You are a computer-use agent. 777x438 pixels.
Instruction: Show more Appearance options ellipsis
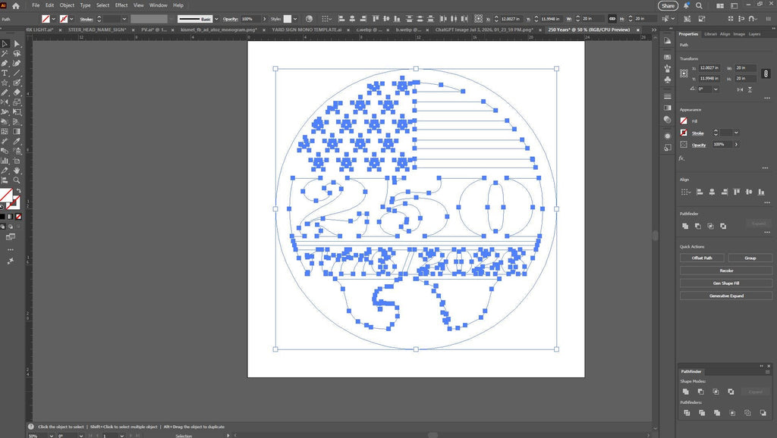pos(766,167)
